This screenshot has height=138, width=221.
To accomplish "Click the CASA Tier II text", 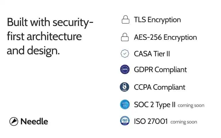I will click(x=152, y=54).
